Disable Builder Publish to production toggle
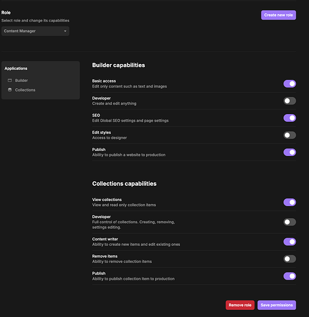Screen dimensions: 309x317 click(289, 152)
